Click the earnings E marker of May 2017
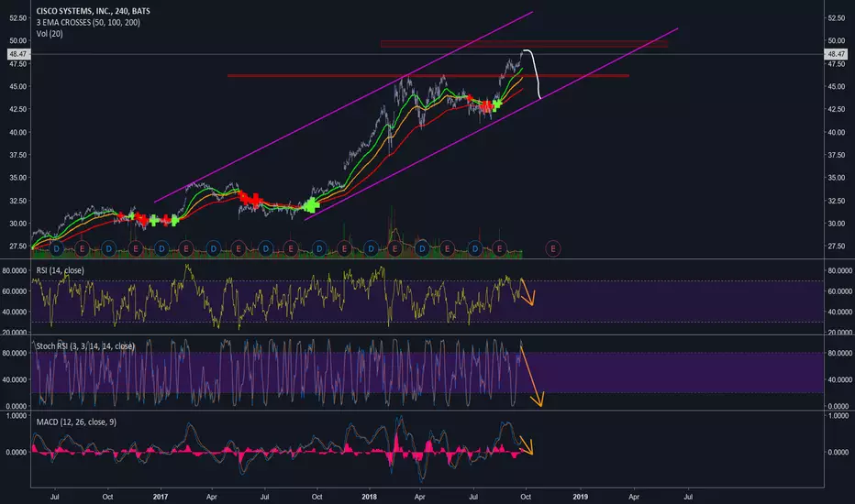Viewport: 855px width, 504px height. coord(239,249)
